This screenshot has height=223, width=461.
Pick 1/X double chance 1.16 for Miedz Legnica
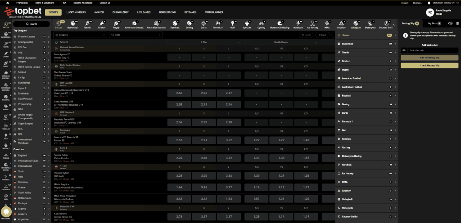pyautogui.click(x=256, y=187)
